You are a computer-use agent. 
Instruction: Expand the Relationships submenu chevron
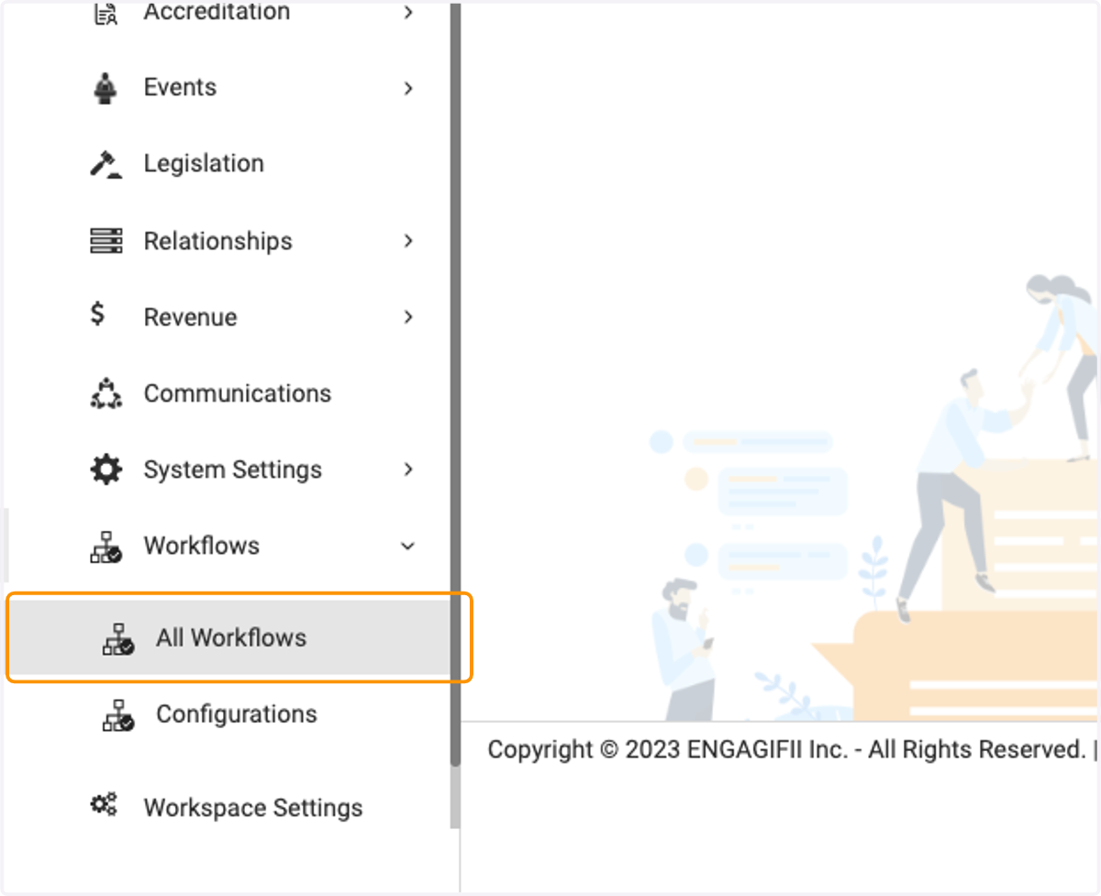coord(408,240)
